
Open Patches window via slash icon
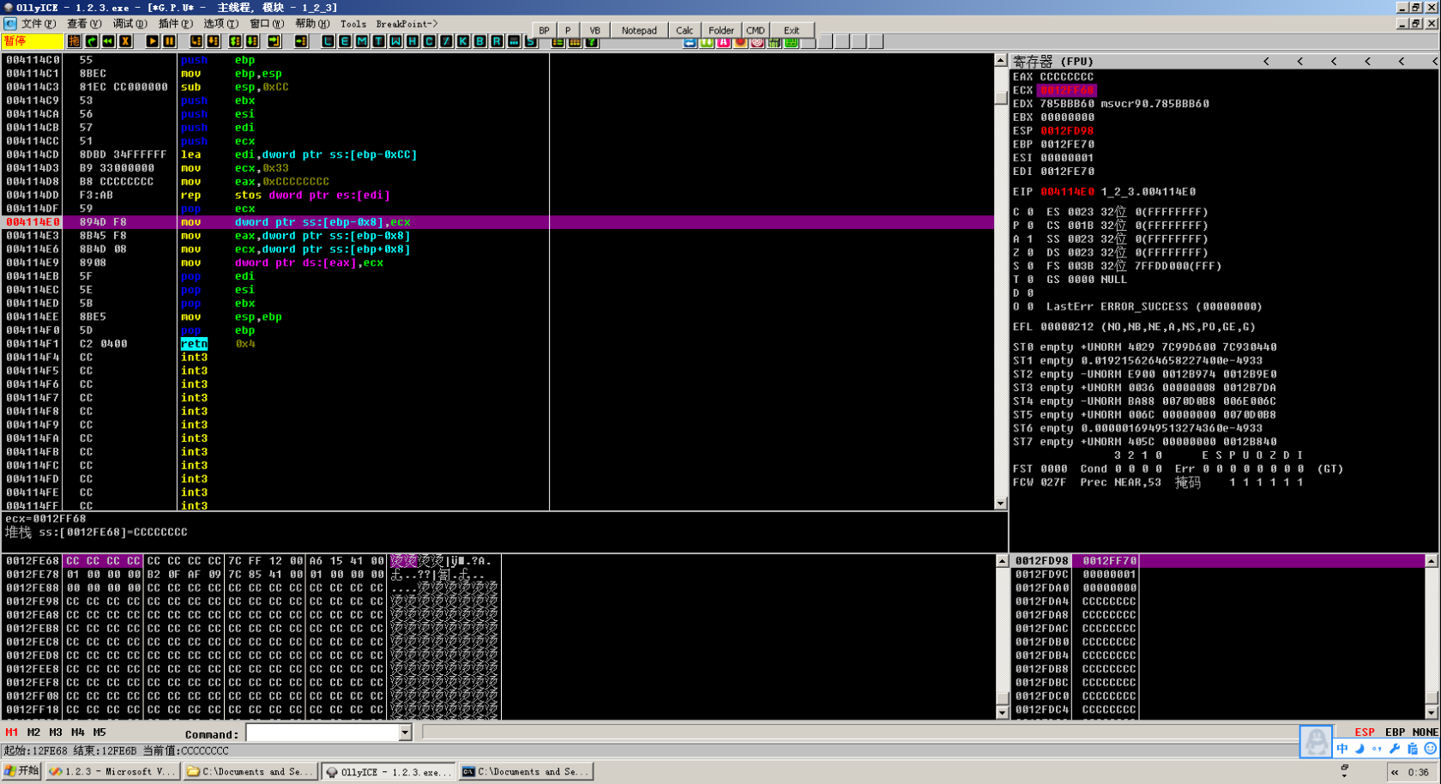click(446, 41)
